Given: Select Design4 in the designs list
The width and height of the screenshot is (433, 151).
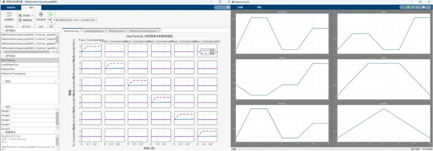Looking at the screenshot, I should tap(28, 125).
